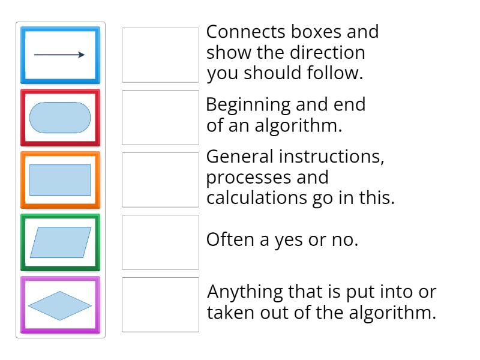The width and height of the screenshot is (480, 360).
Task: Select the slot beside 'Anything that is put into'
Action: [x=160, y=304]
